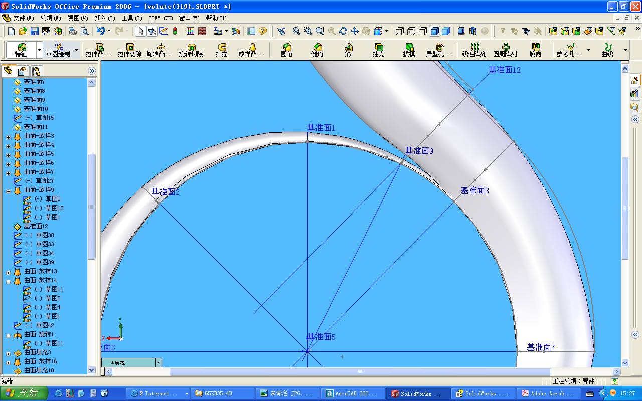This screenshot has width=642, height=401.
Task: Click the Print icon
Action: [73, 31]
